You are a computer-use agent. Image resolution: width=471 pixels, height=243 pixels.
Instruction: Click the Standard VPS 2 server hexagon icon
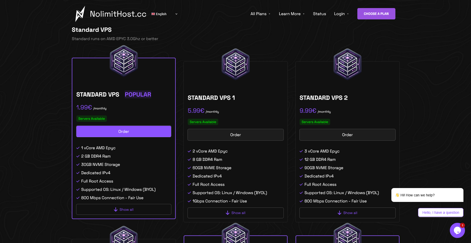tap(348, 64)
